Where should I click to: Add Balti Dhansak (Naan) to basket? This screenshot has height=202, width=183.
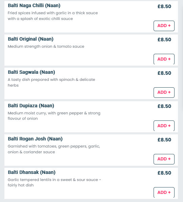(164, 192)
